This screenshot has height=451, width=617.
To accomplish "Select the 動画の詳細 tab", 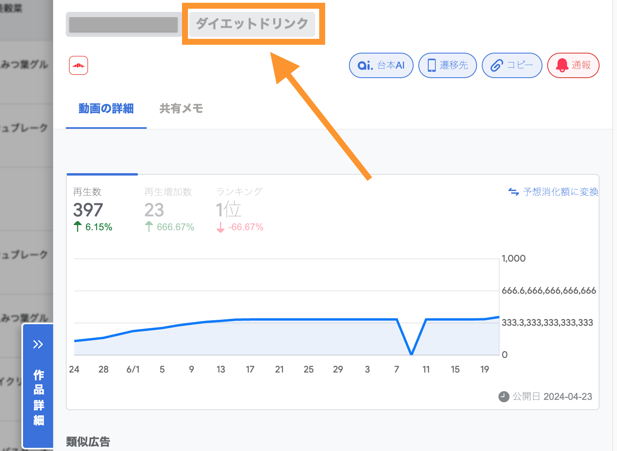I will [x=106, y=109].
